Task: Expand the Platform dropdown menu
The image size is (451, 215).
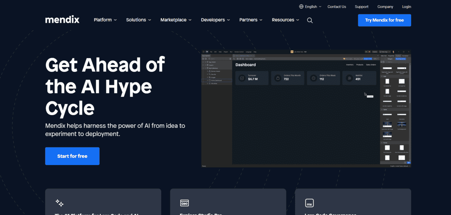Action: click(105, 20)
